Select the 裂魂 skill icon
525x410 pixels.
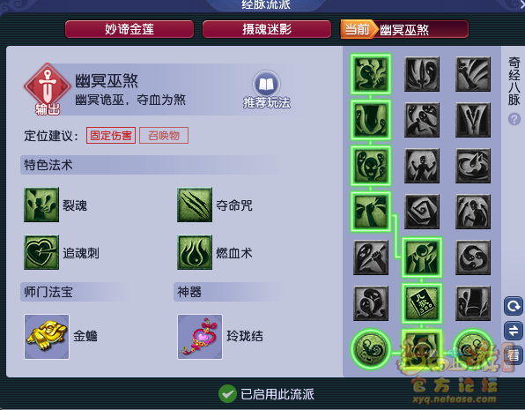click(x=41, y=205)
